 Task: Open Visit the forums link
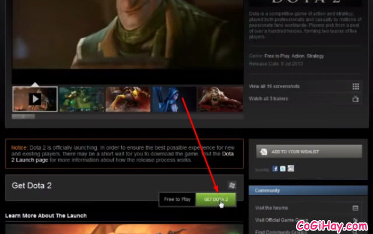[272, 208]
